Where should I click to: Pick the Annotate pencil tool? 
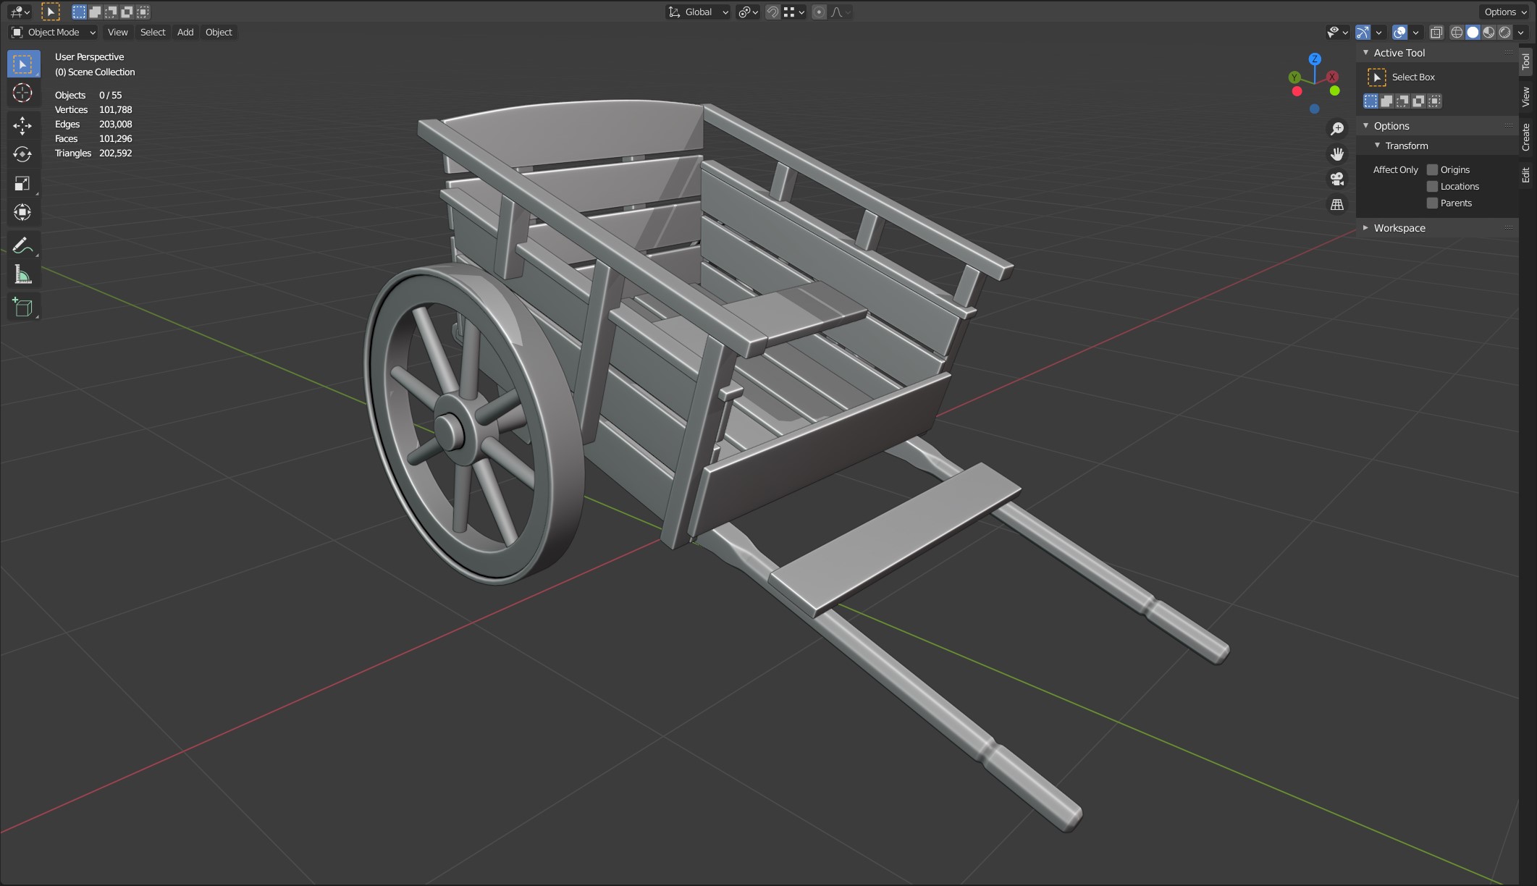click(x=22, y=245)
